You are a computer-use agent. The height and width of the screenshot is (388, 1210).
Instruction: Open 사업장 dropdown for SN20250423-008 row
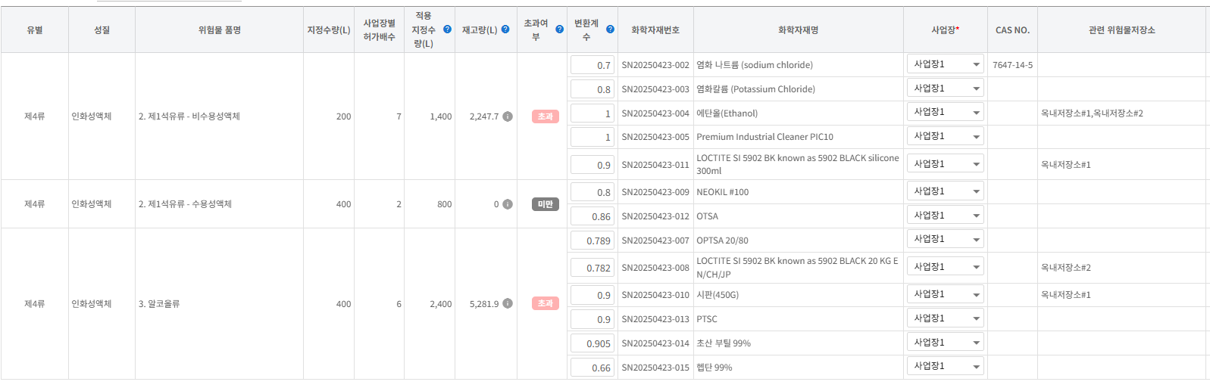point(946,267)
